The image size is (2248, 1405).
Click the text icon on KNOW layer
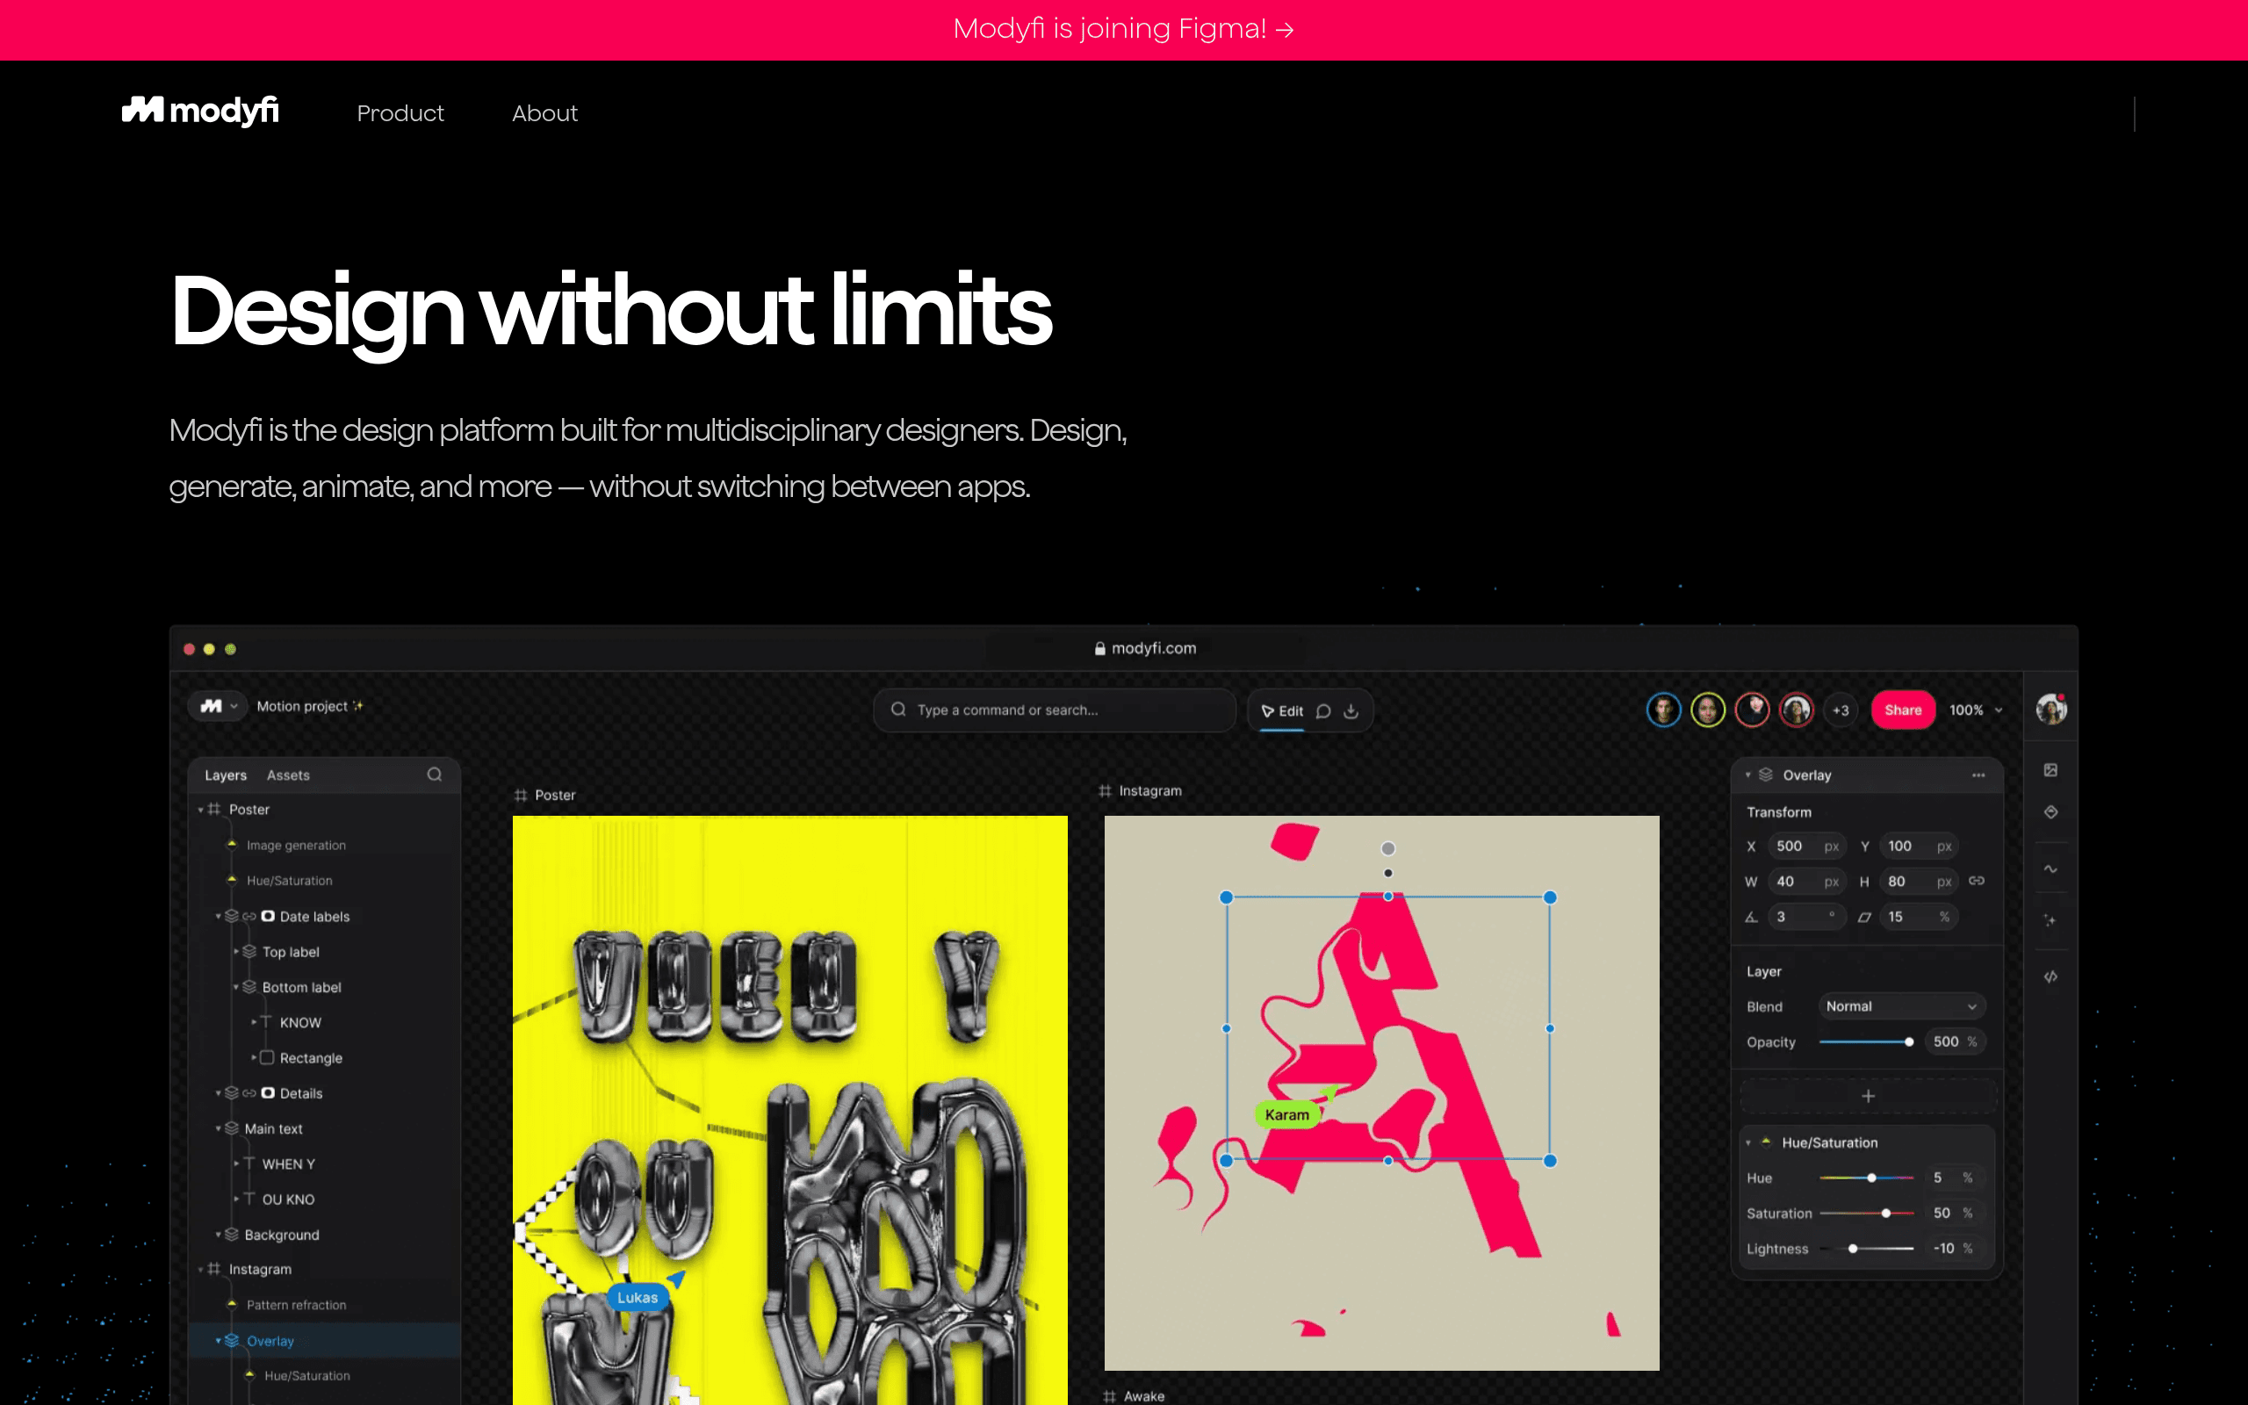(266, 1022)
